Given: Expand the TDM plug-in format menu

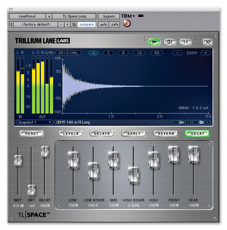Looking at the screenshot, I should 128,16.
